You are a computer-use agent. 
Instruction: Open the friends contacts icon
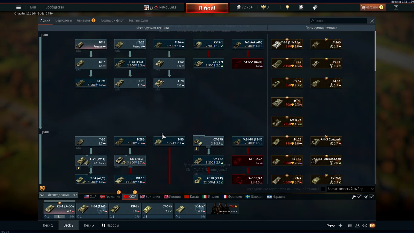pyautogui.click(x=357, y=225)
